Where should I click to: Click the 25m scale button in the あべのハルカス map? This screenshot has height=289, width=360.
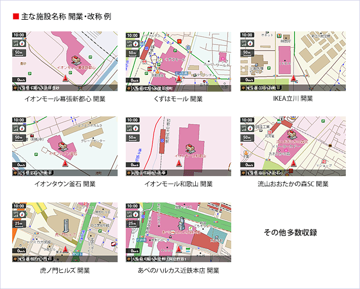coord(133,223)
